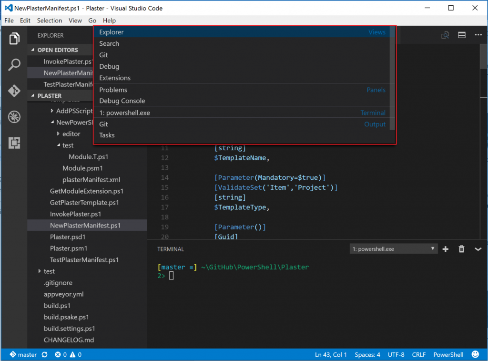Open plasterManifest.xml in the file tree
The image size is (488, 361).
91,180
